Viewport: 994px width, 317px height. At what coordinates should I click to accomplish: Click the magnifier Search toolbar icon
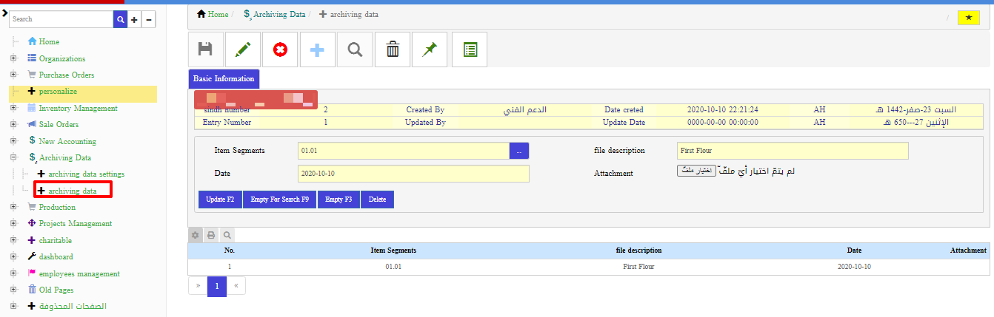coord(355,50)
